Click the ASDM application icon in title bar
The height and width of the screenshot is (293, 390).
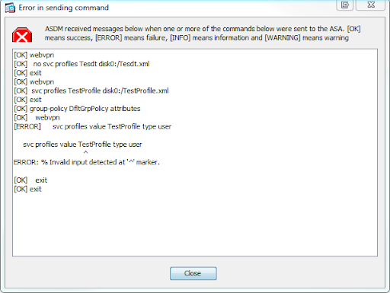point(10,8)
